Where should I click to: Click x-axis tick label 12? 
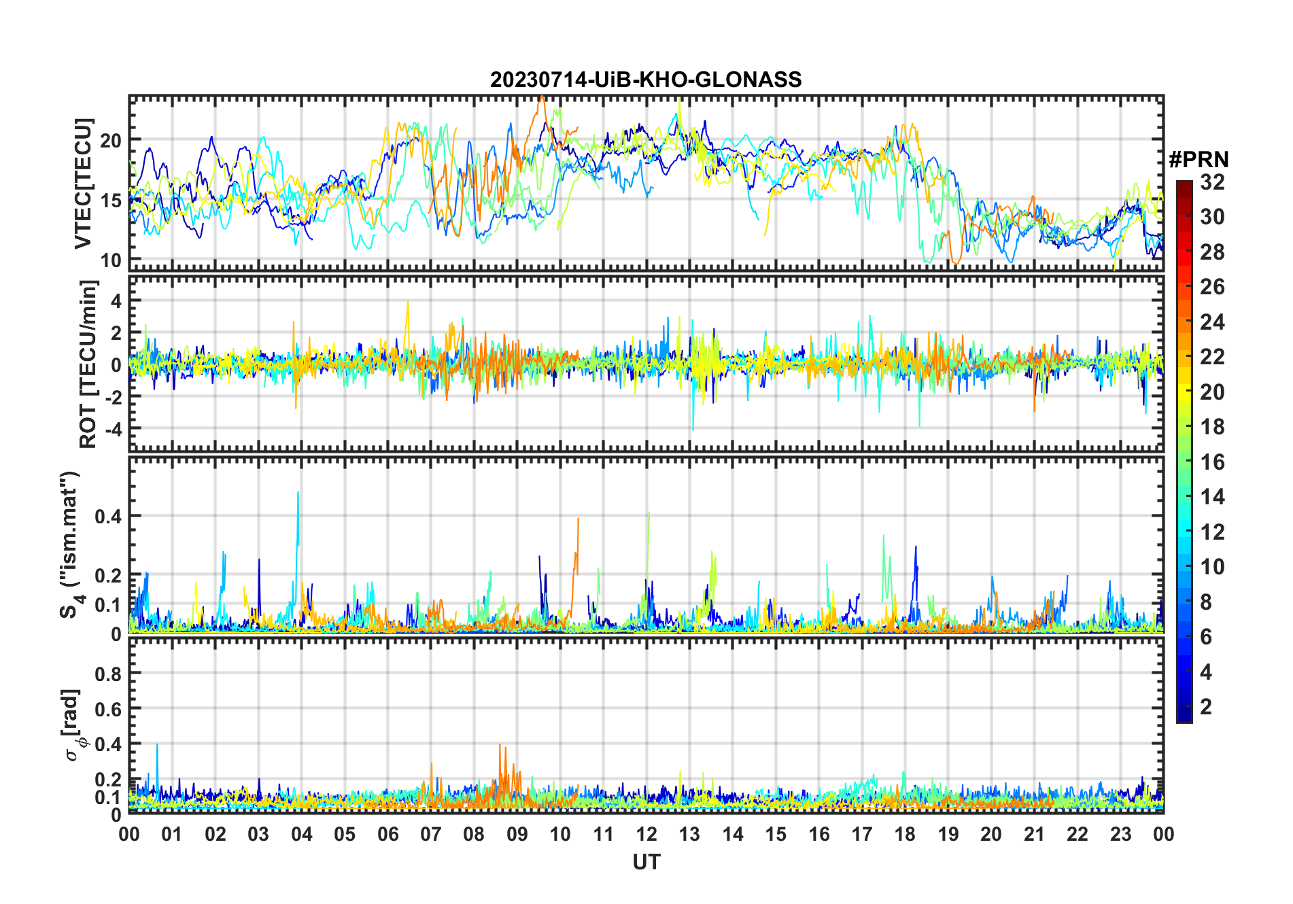coord(646,834)
